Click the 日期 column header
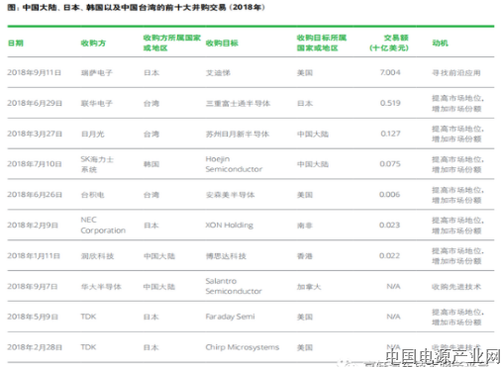This screenshot has height=367, width=502. (16, 43)
